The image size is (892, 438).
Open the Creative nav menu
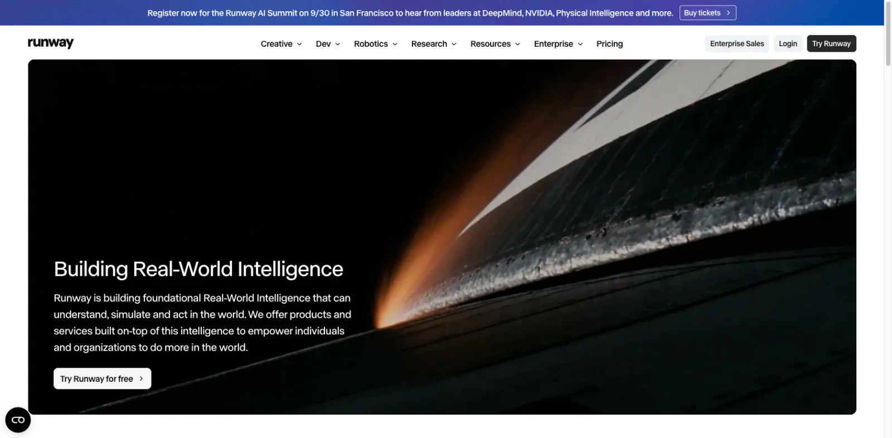point(281,44)
